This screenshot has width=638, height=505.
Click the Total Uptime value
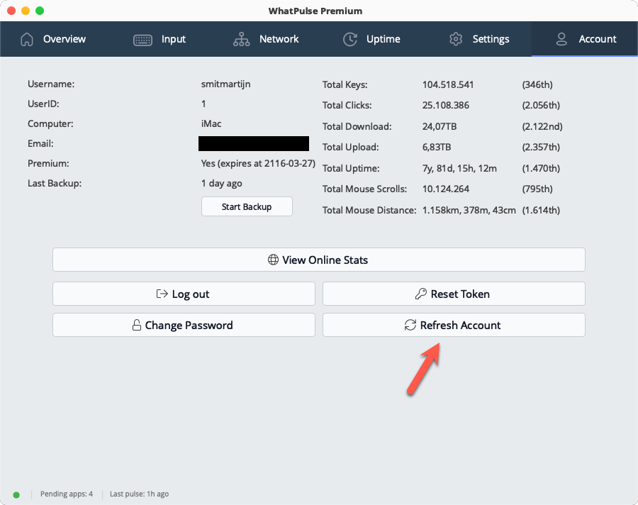459,168
